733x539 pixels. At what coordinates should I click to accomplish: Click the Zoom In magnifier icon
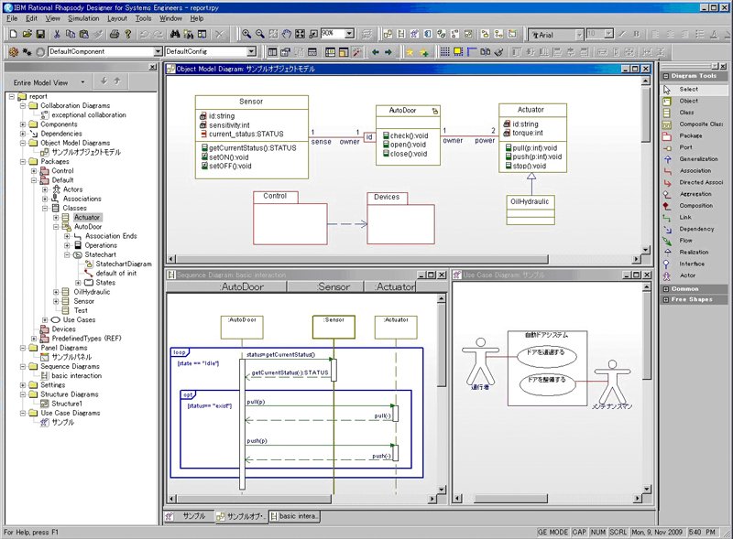[x=246, y=34]
